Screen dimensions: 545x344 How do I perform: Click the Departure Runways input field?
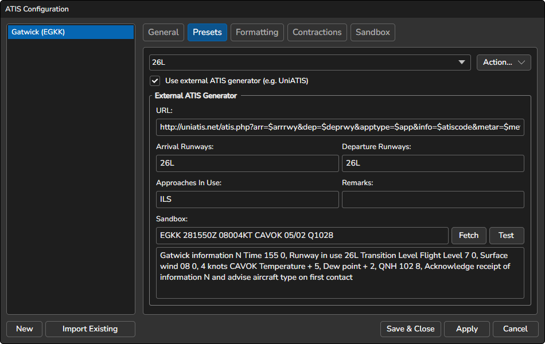(x=433, y=163)
